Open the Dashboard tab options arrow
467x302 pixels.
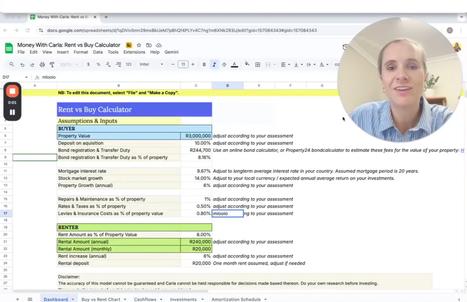pos(73,299)
